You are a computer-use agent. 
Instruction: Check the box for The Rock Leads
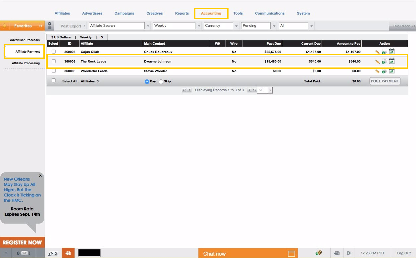pyautogui.click(x=54, y=61)
